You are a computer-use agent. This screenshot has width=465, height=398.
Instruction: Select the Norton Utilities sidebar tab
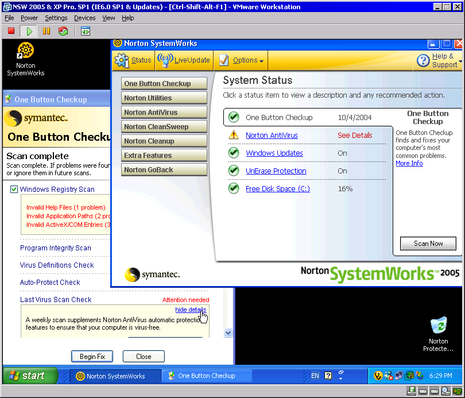[164, 98]
